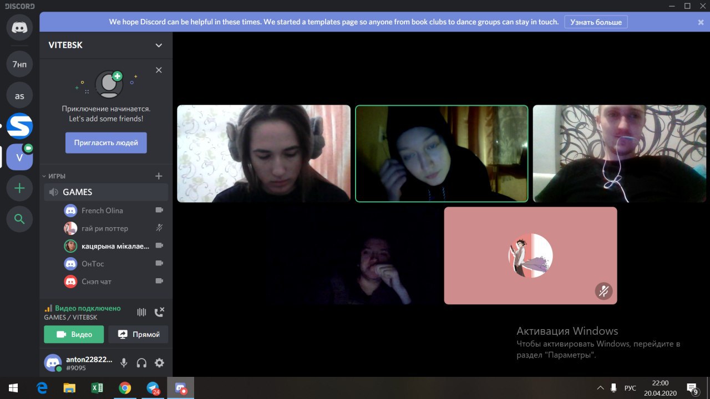The height and width of the screenshot is (399, 710).
Task: Focus the man with earphones video tile
Action: click(x=620, y=154)
